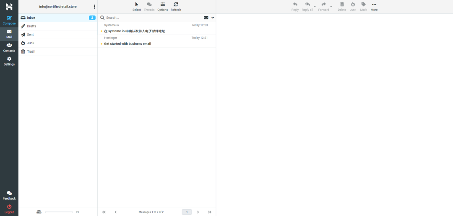Expand the Reply all options arrow
453x216 pixels.
[315, 7]
